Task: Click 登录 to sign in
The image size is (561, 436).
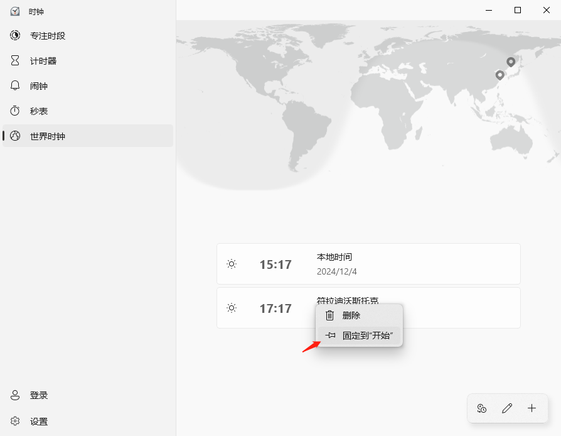Action: [39, 395]
